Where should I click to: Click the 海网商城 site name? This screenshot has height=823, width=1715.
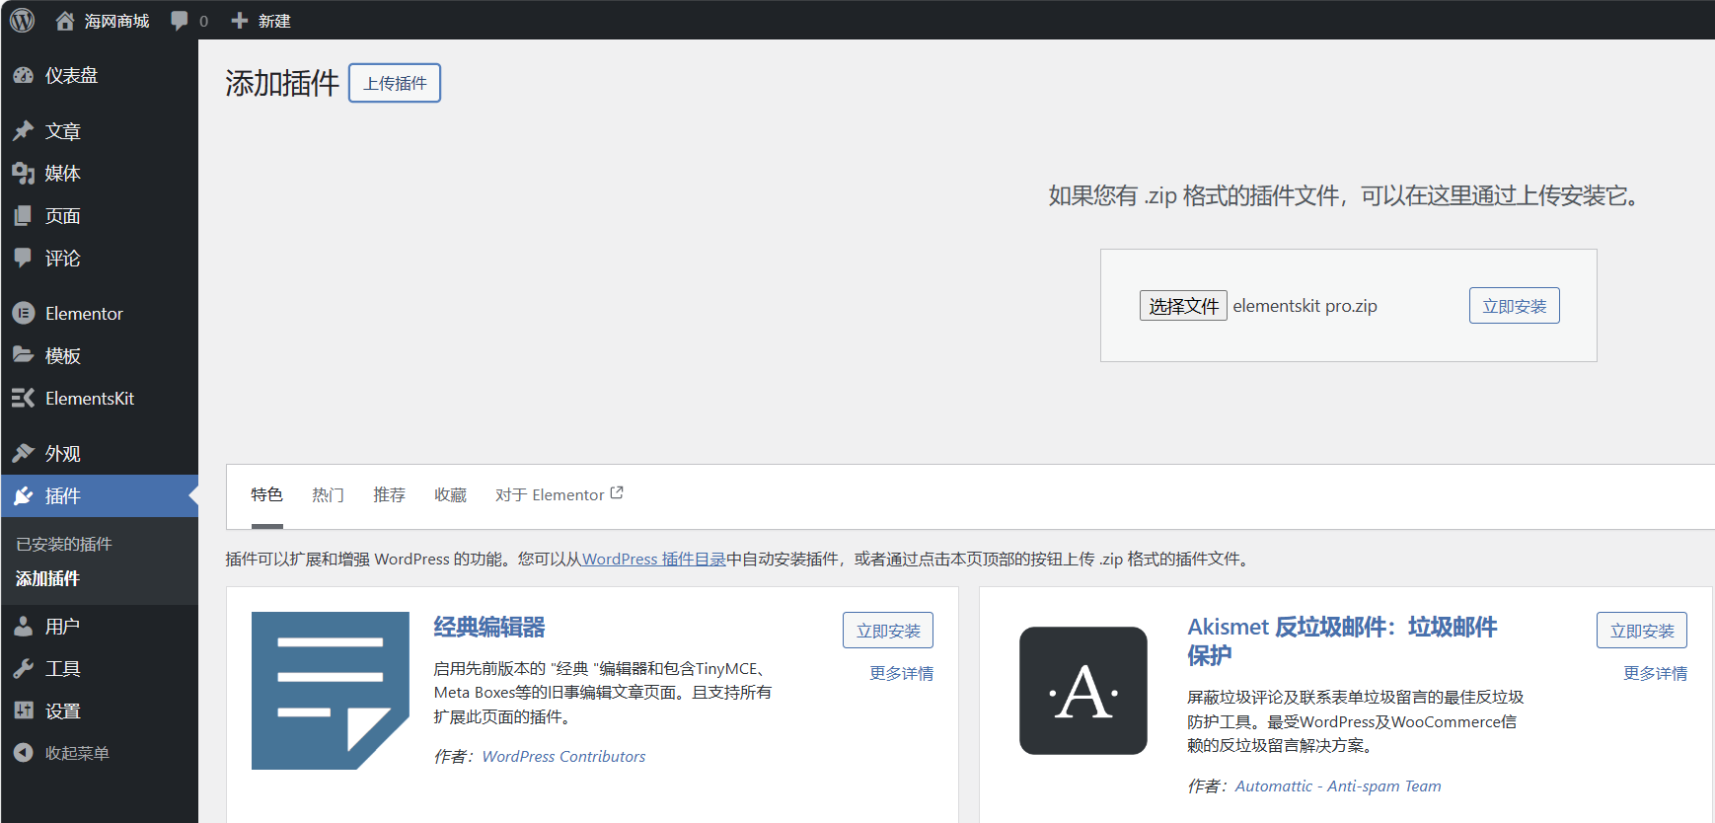coord(116,21)
